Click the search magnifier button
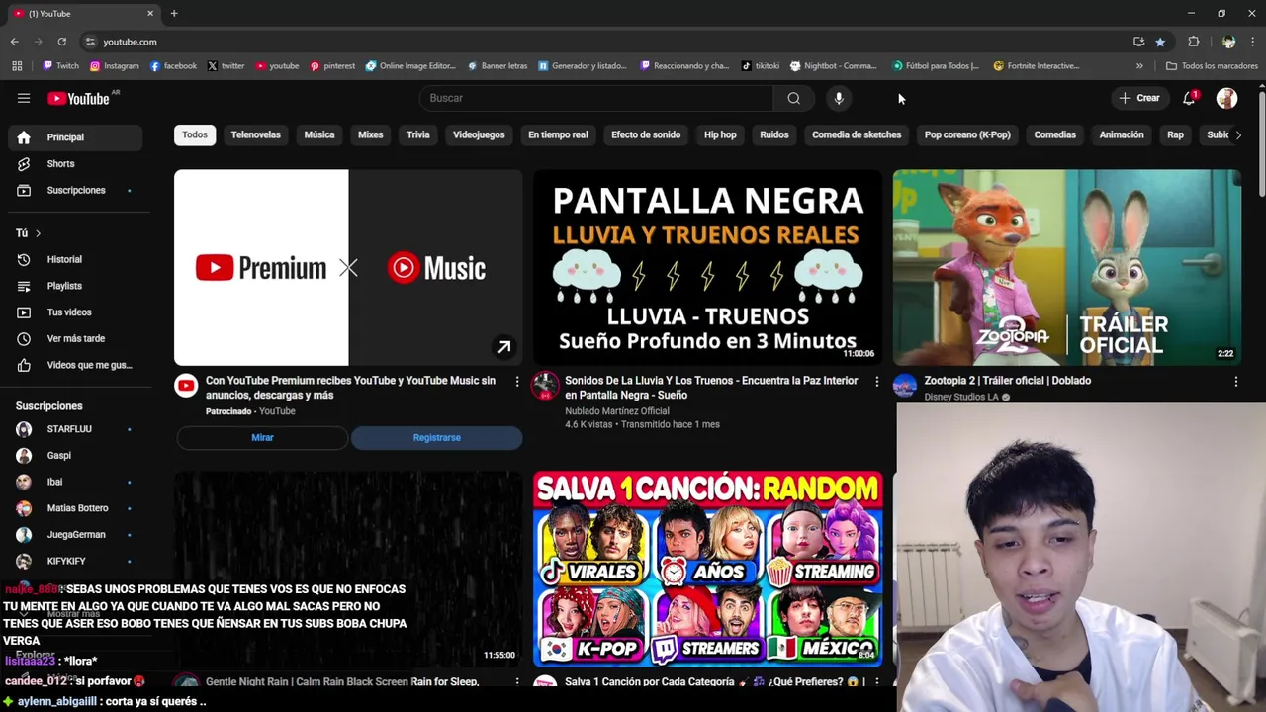1266x712 pixels. click(x=793, y=98)
